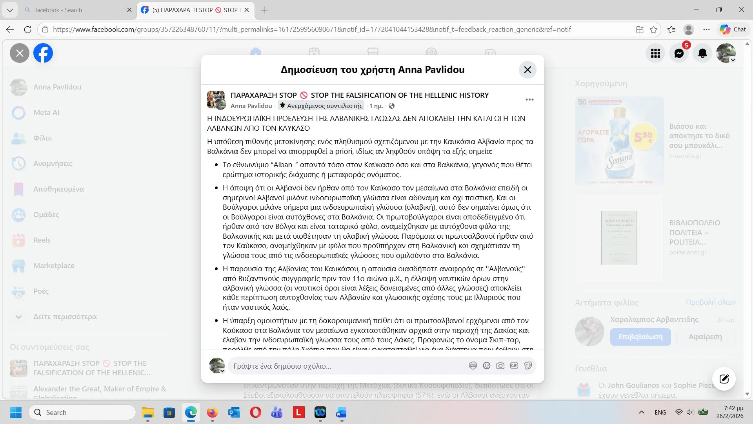Open emoji picker in comment box
This screenshot has height=424, width=753.
pos(487,366)
